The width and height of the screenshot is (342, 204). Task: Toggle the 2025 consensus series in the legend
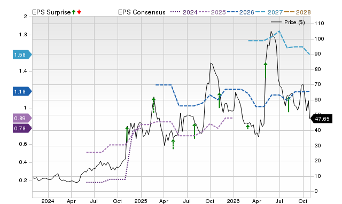tap(212, 12)
